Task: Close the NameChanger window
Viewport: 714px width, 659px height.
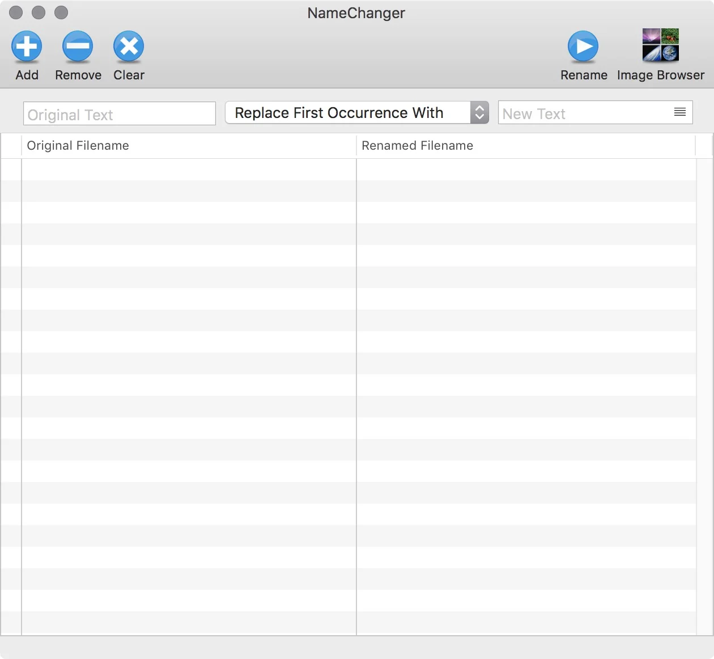Action: click(x=16, y=12)
